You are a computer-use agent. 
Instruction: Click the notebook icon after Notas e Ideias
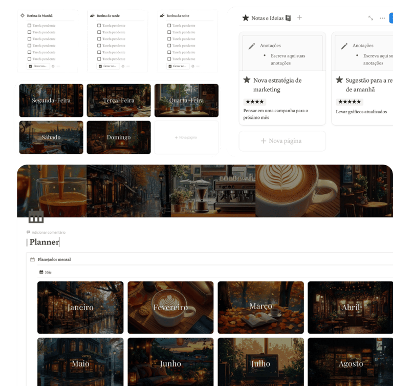(289, 18)
